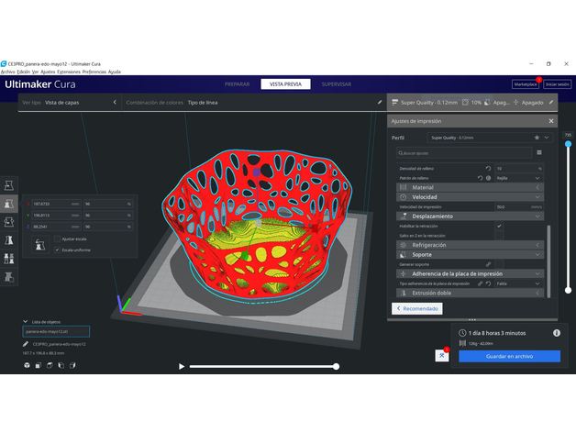576x433 pixels.
Task: Switch to the PREPARAR stage tab
Action: coord(237,84)
